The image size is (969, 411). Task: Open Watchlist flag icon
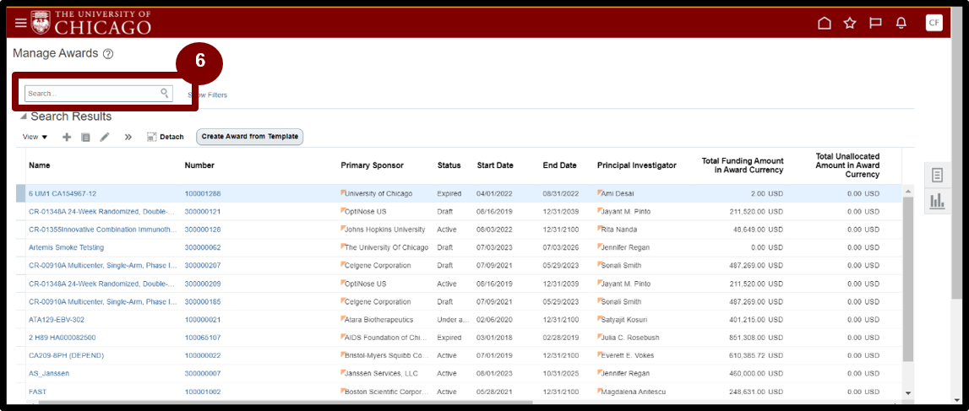[x=875, y=24]
